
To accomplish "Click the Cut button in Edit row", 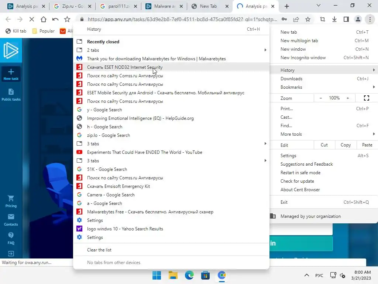I will click(324, 145).
